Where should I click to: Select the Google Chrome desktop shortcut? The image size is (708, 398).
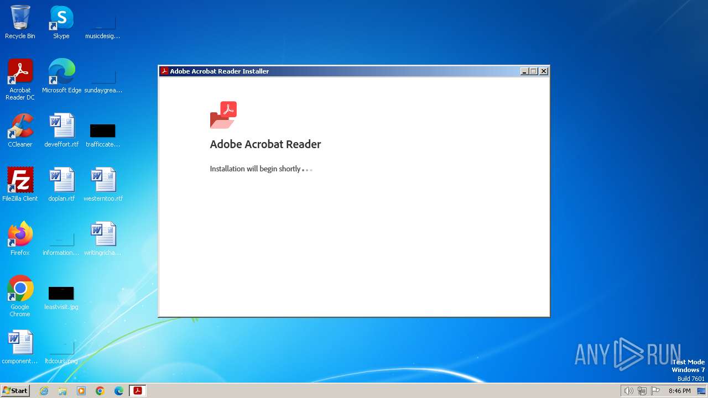click(20, 296)
